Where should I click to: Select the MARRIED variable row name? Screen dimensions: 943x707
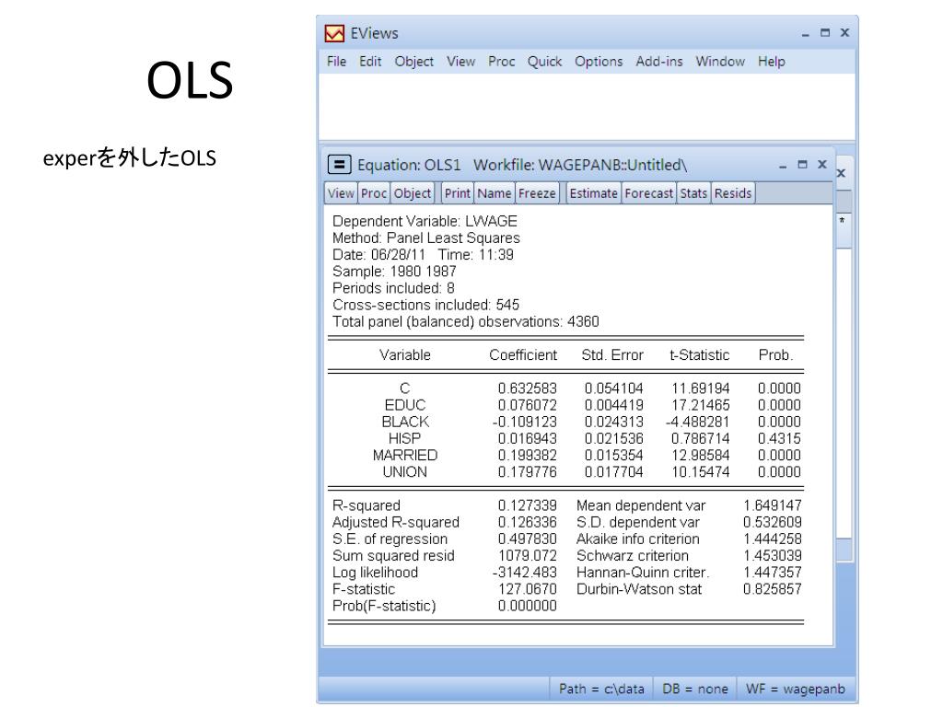point(405,455)
